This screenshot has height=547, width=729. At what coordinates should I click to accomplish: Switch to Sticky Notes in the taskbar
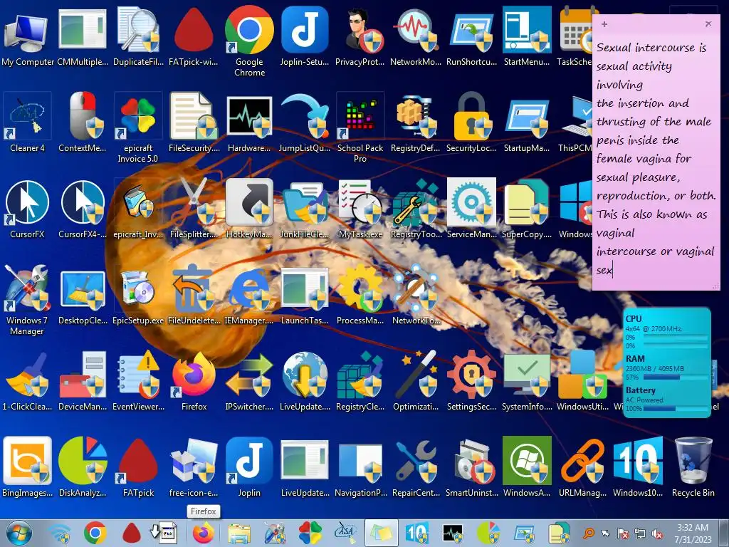coord(382,533)
